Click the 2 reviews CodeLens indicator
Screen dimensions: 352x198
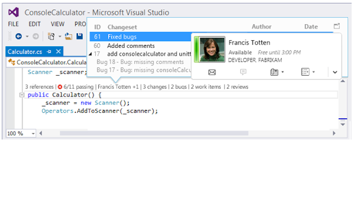coord(237,87)
